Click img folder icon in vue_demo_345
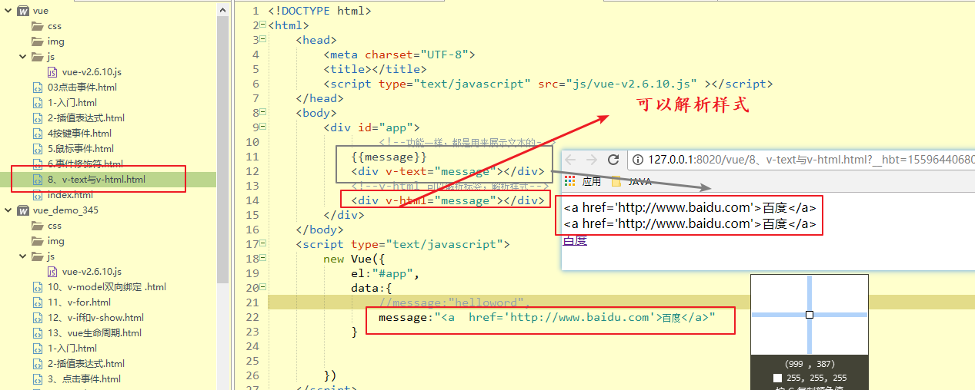 tap(38, 241)
